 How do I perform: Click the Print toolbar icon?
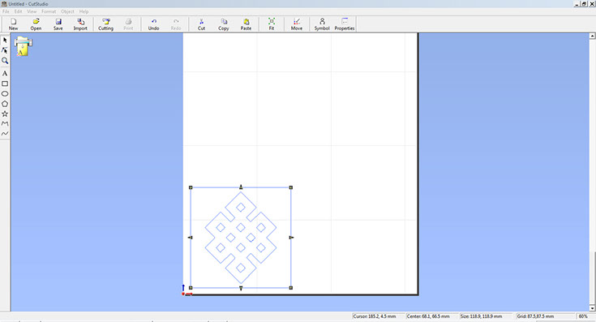128,24
